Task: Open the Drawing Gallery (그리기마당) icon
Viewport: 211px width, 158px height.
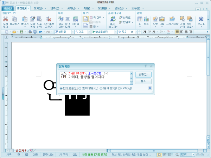Action: coord(172,19)
